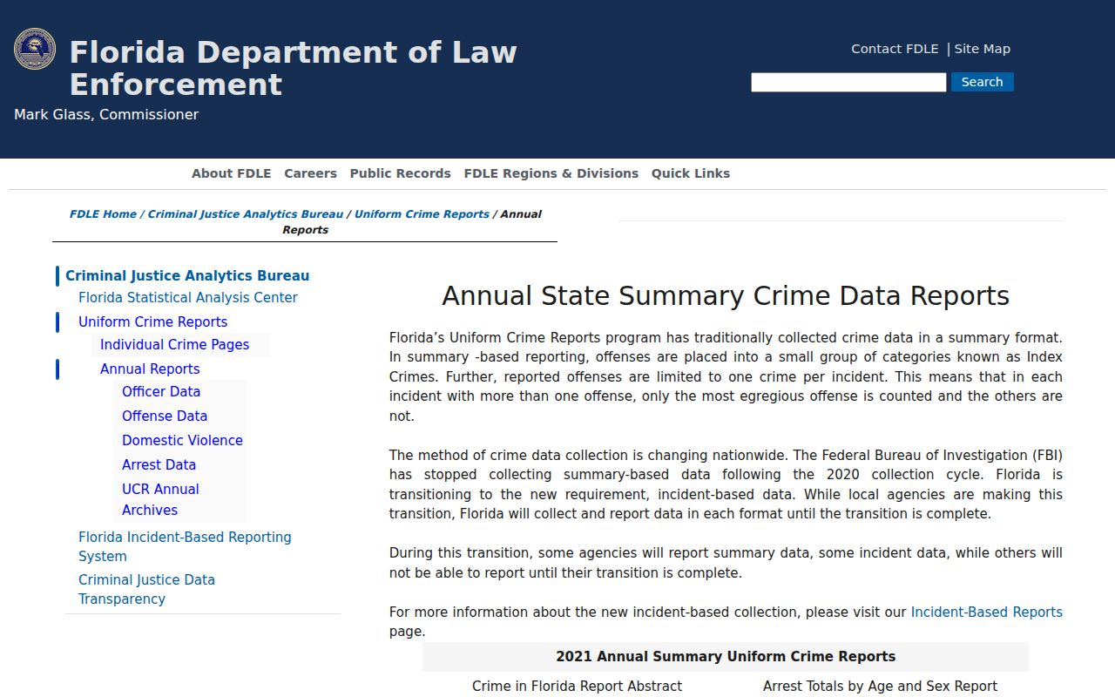Open Arrest Totals by Age and Sex Report
This screenshot has height=697, width=1115.
click(x=880, y=687)
